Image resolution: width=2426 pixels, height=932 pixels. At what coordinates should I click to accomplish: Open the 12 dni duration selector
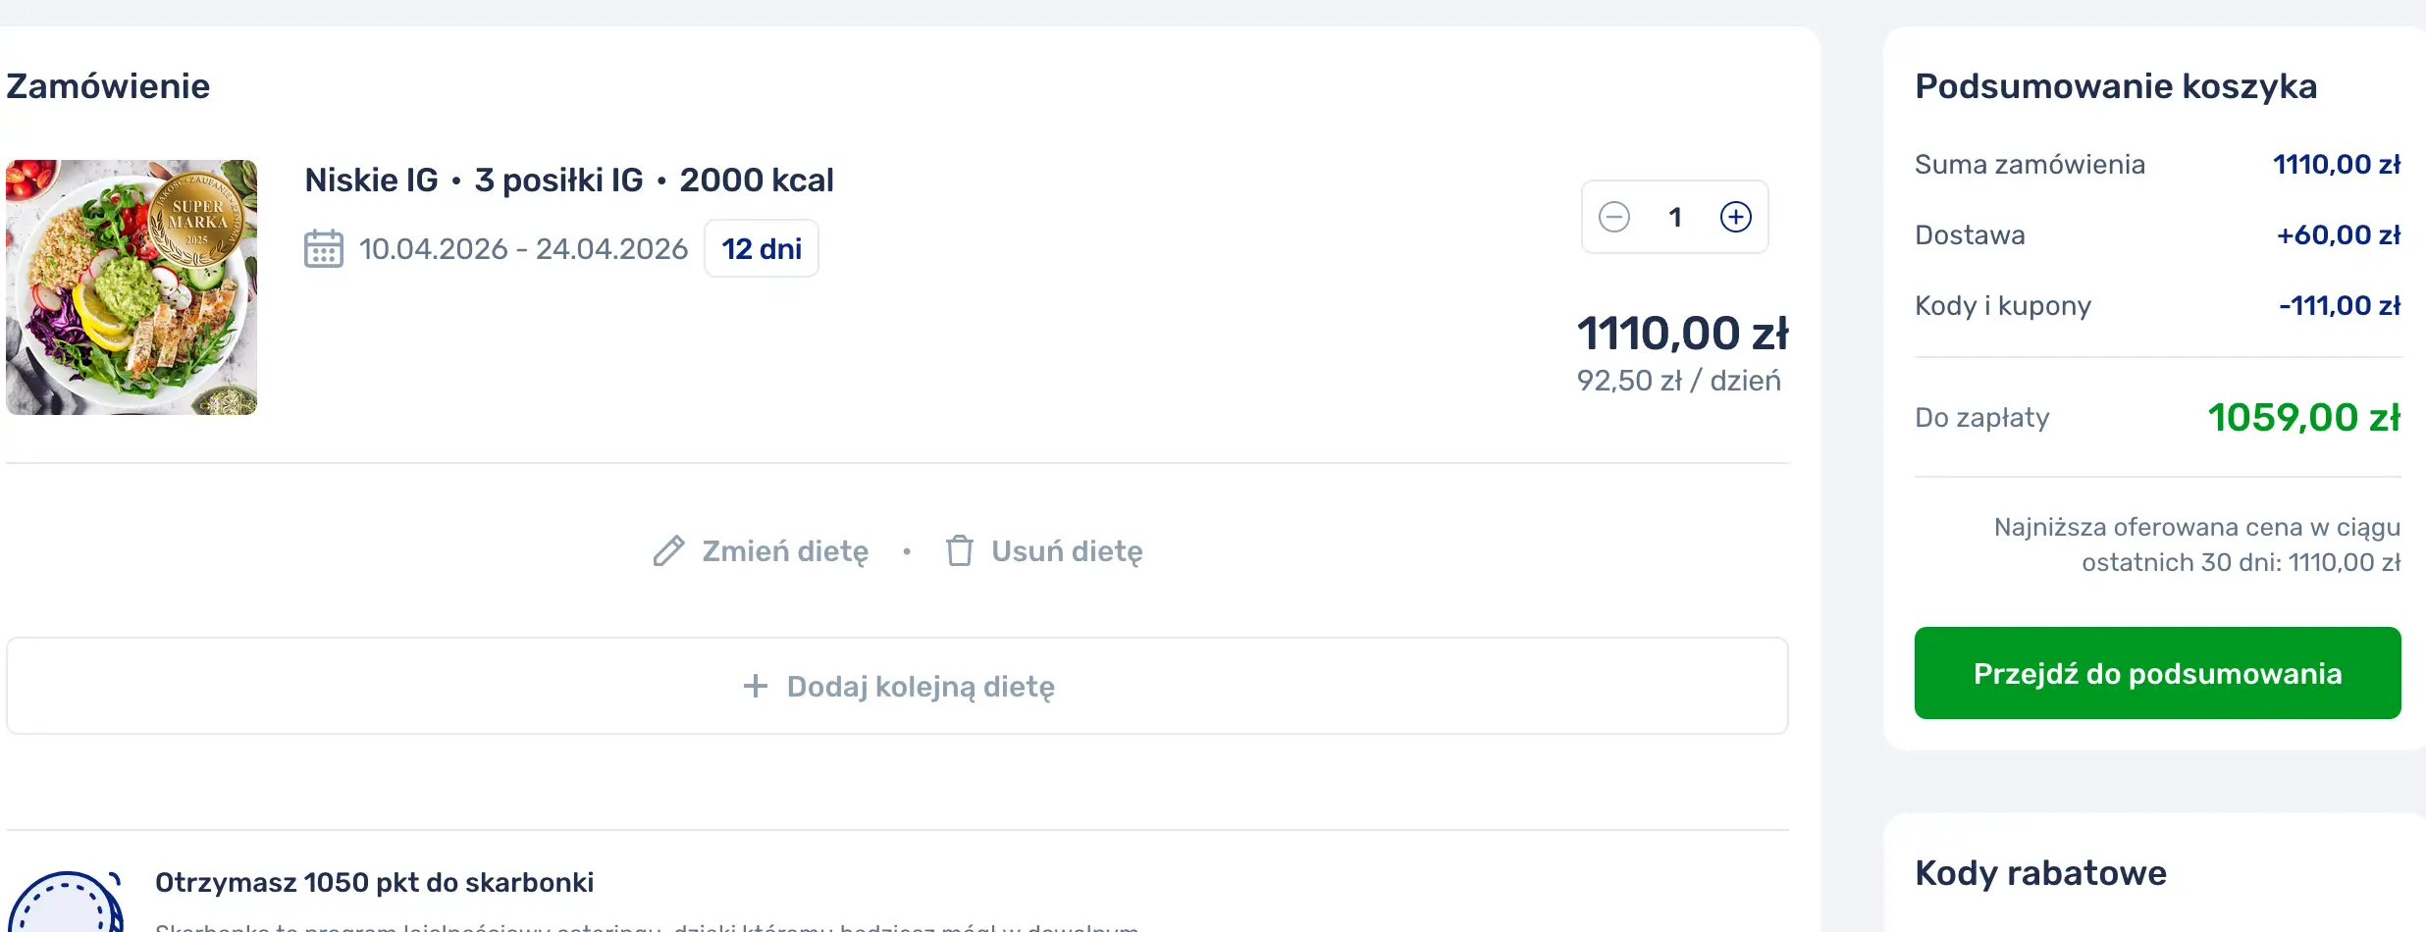click(761, 248)
